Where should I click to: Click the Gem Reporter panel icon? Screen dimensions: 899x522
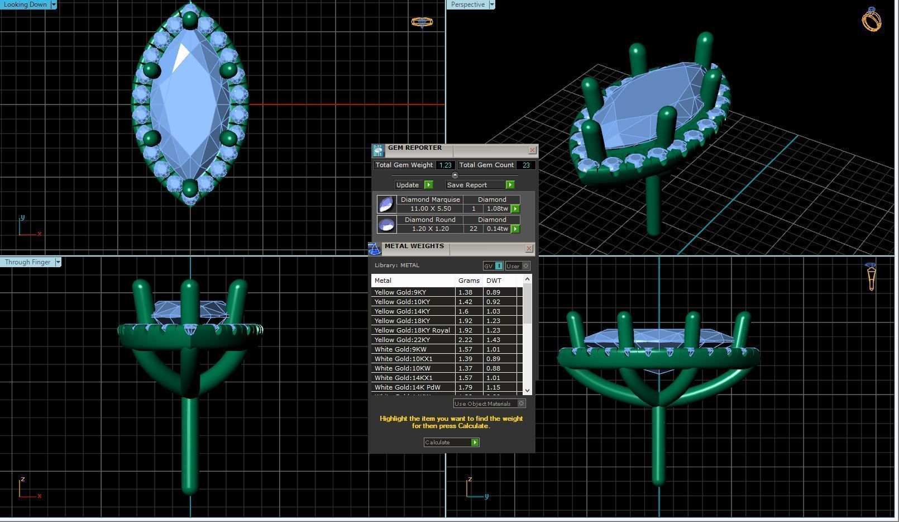378,150
